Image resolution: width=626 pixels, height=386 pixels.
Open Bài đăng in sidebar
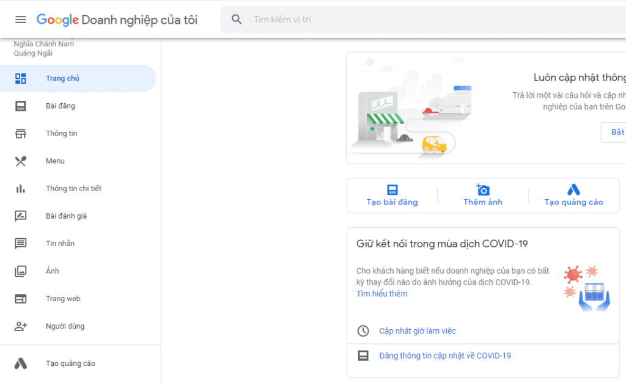[78, 106]
